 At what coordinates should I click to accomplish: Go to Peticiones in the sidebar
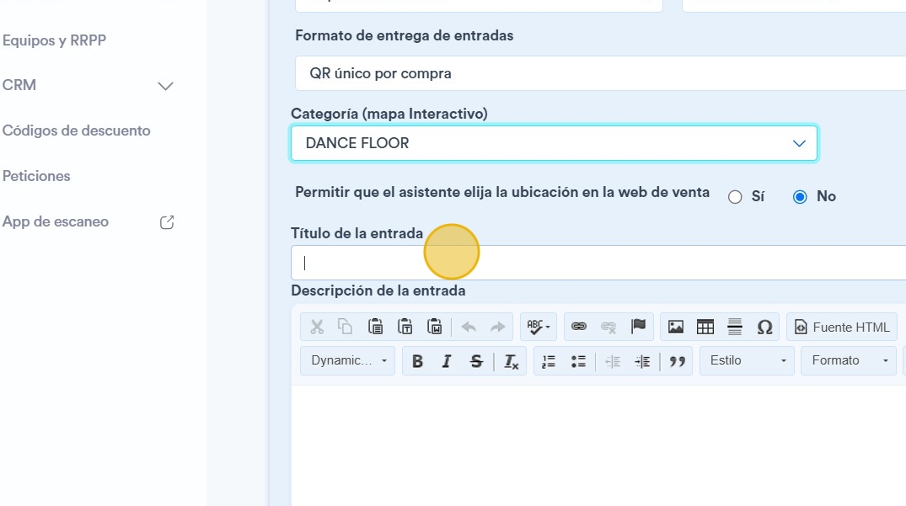(36, 176)
